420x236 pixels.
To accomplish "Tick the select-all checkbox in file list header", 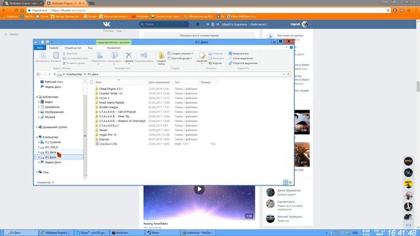I will 92,82.
